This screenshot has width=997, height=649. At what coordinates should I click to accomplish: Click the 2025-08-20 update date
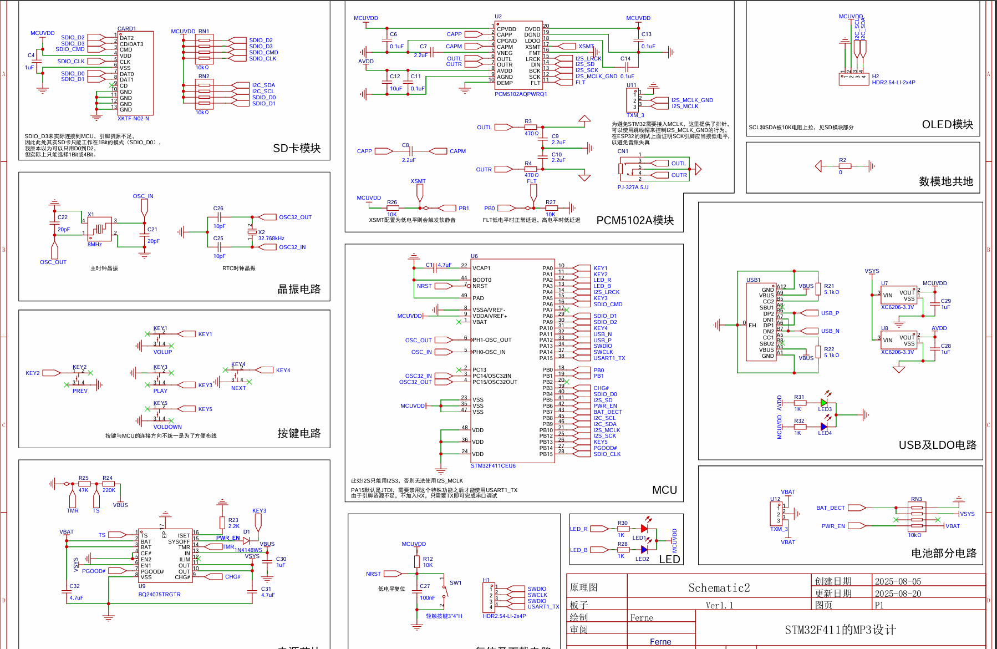click(x=898, y=594)
